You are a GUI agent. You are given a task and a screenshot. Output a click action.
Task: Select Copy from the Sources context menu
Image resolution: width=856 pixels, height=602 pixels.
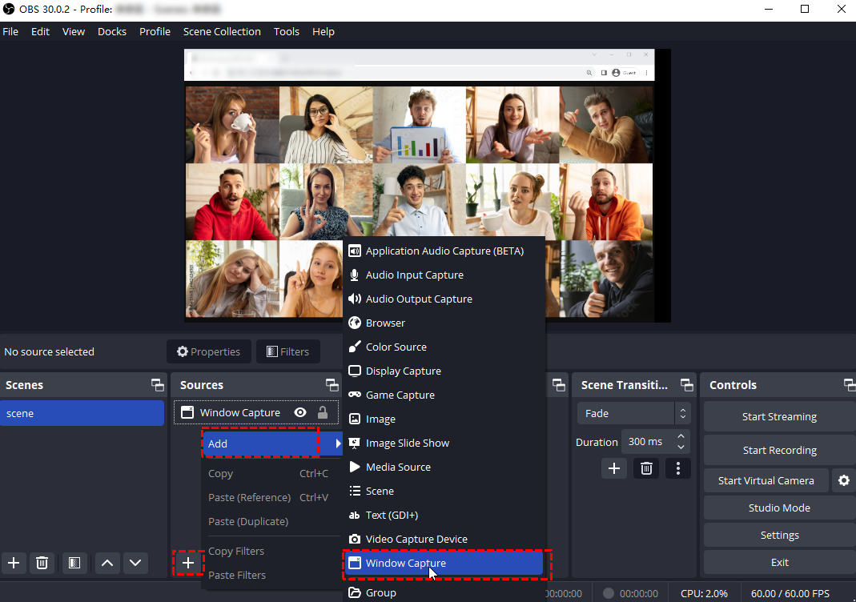(x=221, y=473)
